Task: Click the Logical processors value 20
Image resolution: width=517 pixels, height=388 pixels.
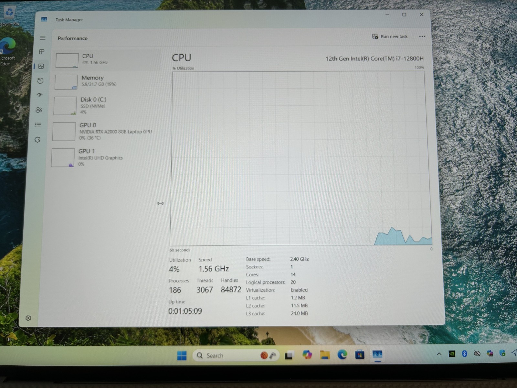Action: 293,282
